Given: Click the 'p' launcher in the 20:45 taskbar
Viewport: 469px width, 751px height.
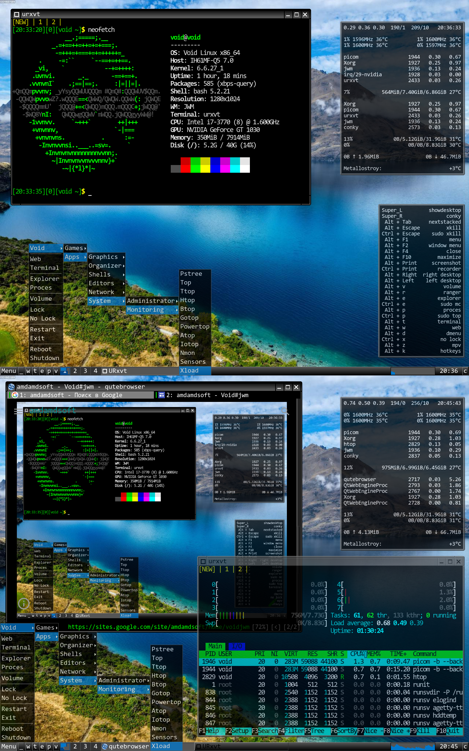Looking at the screenshot, I should (x=49, y=746).
